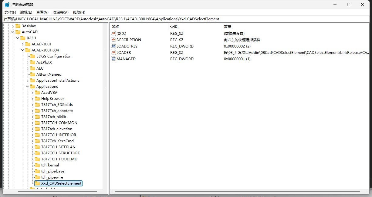
Task: Click the tch_kernal folder icon
Action: coord(37,165)
